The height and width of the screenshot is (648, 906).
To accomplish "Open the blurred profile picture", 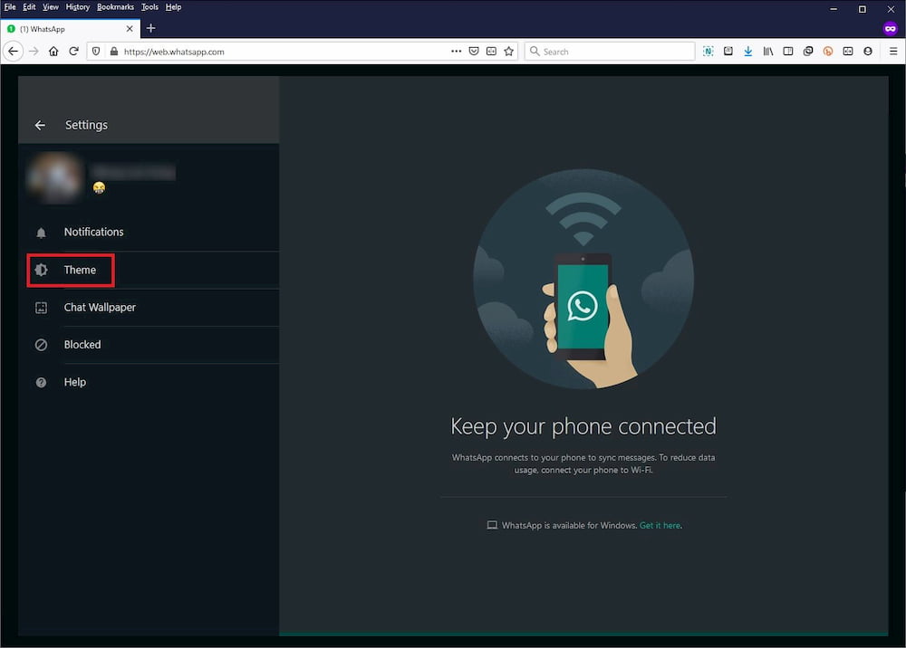I will click(55, 177).
